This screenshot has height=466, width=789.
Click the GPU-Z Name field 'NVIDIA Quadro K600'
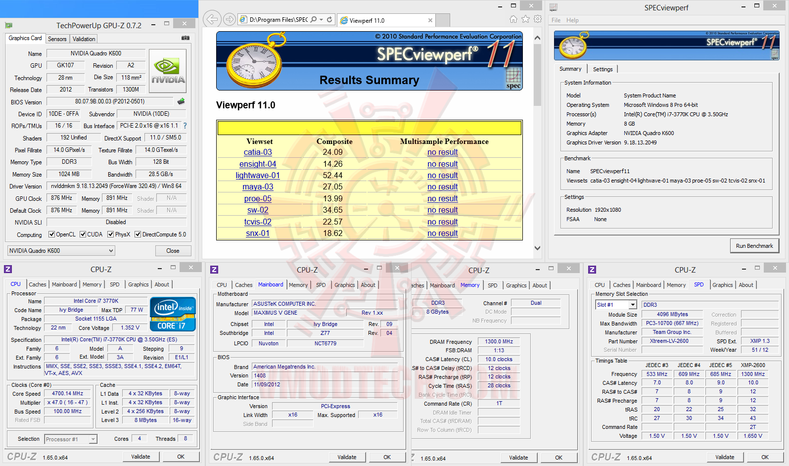pos(96,53)
